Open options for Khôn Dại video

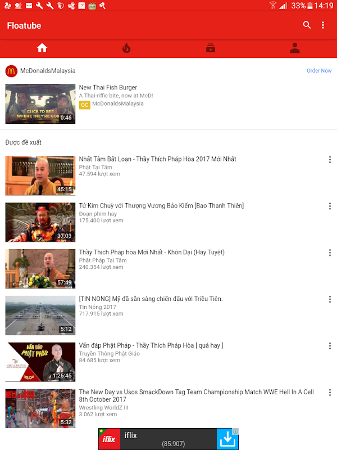pyautogui.click(x=330, y=253)
